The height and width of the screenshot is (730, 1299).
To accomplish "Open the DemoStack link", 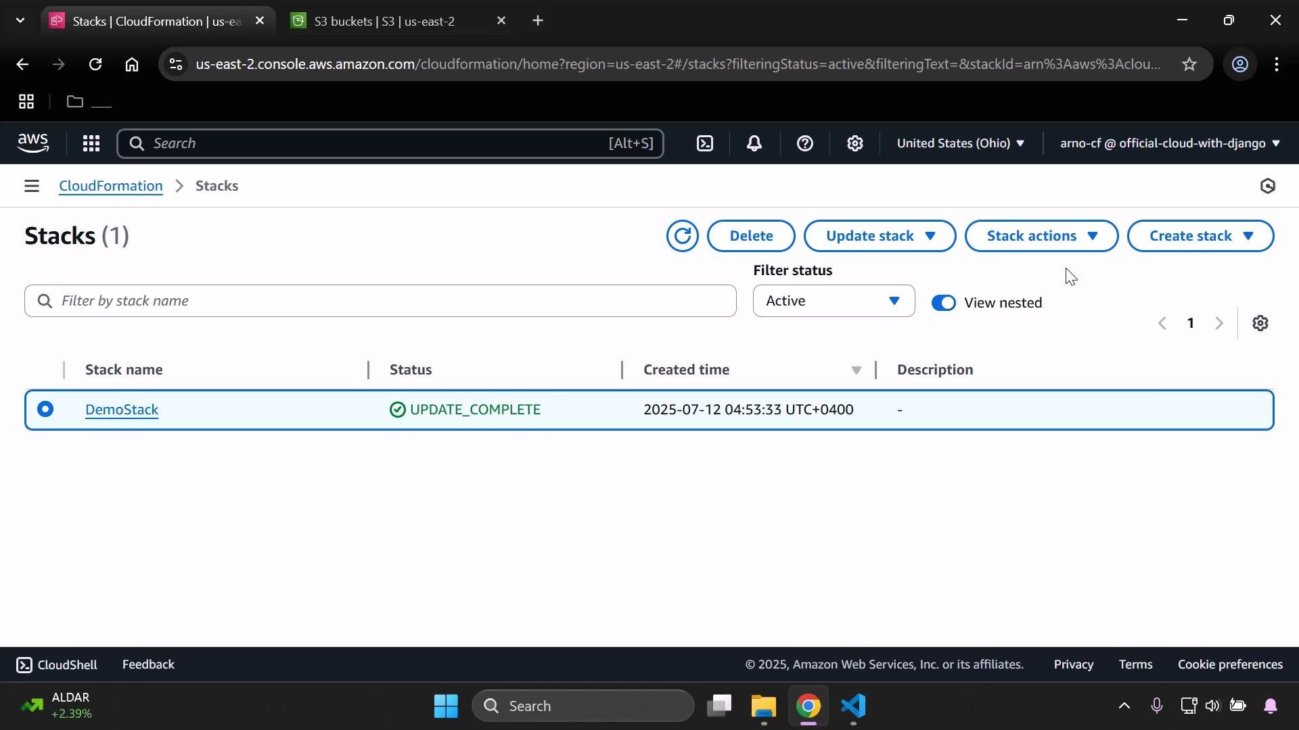I will pyautogui.click(x=122, y=410).
